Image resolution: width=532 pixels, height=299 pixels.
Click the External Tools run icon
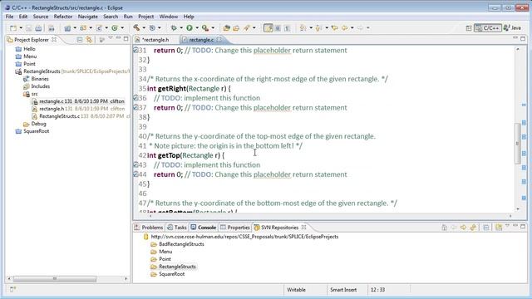[x=205, y=27]
